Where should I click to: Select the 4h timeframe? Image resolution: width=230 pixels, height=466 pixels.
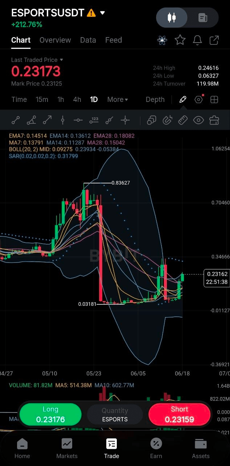pos(77,99)
